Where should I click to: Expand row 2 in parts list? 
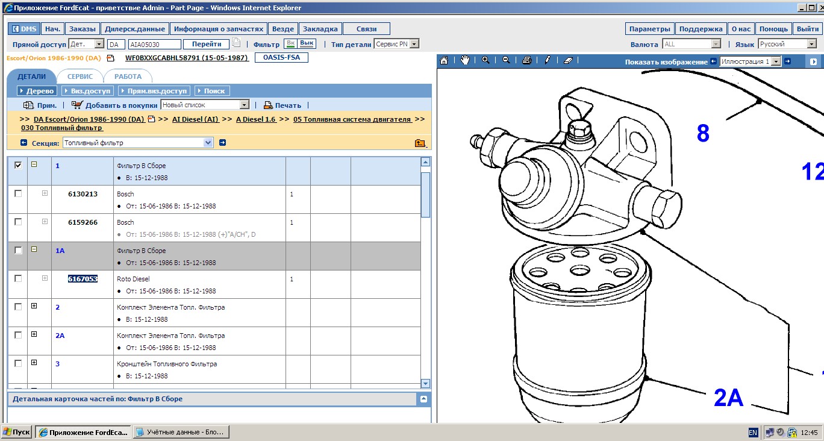click(x=34, y=306)
